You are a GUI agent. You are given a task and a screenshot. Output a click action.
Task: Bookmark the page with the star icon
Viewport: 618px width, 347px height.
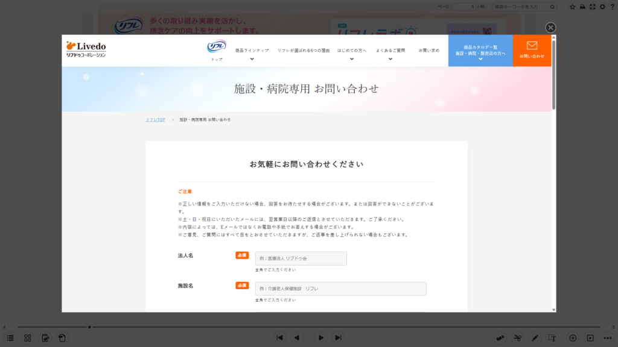[x=572, y=7]
